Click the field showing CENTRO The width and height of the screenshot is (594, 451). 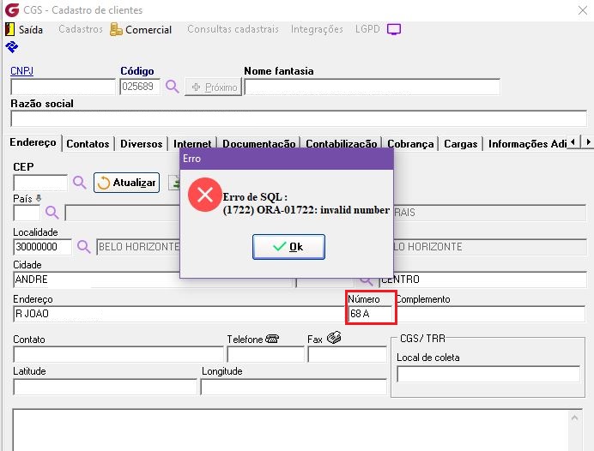(482, 280)
